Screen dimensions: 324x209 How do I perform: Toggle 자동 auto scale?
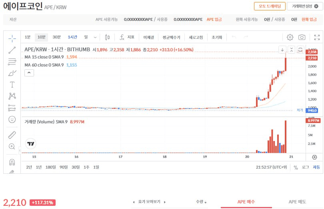[316, 167]
